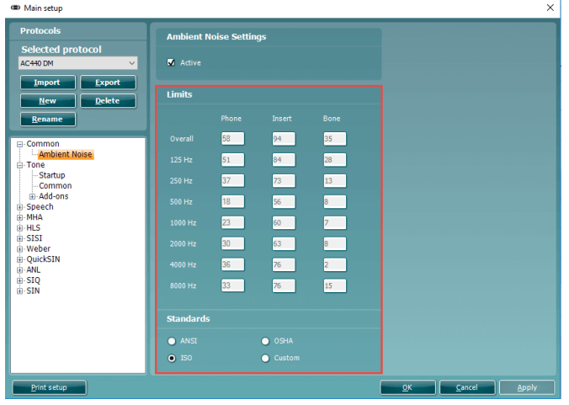Click the 250 Hz Bone limit field
Viewport: 569px width, 405px height.
(x=334, y=181)
